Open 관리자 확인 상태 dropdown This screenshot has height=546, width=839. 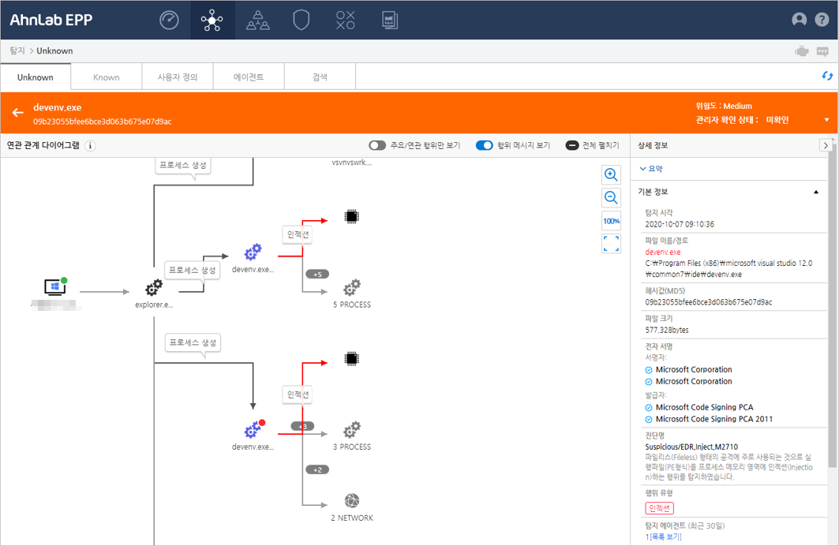click(826, 120)
